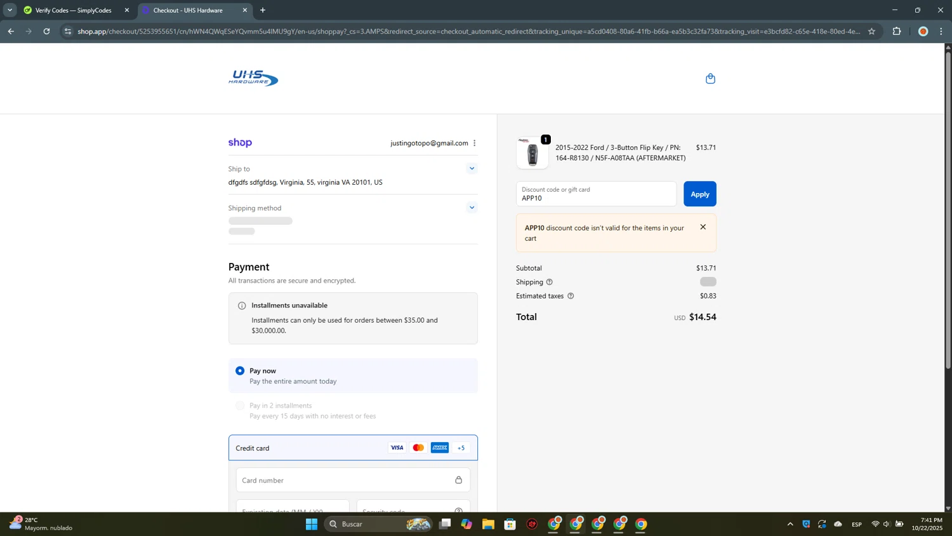The image size is (952, 536).
Task: Go back in browser history
Action: (x=11, y=31)
